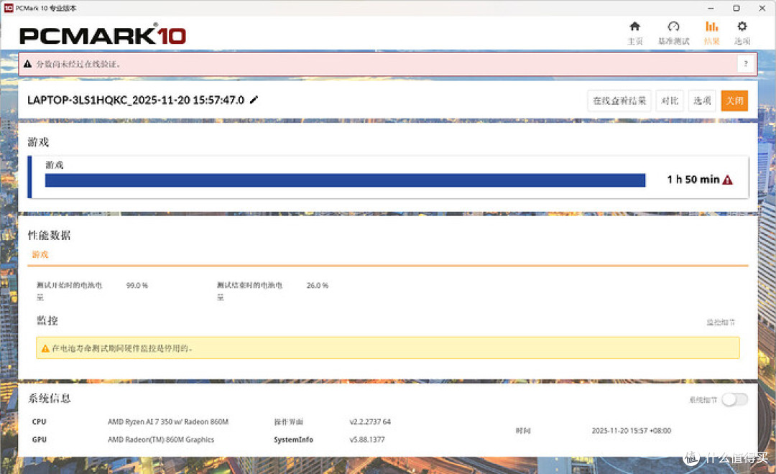
Task: Click the PCMark 10 app icon in title bar
Action: [9, 8]
